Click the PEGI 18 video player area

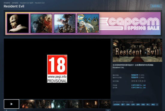[x=57, y=69]
